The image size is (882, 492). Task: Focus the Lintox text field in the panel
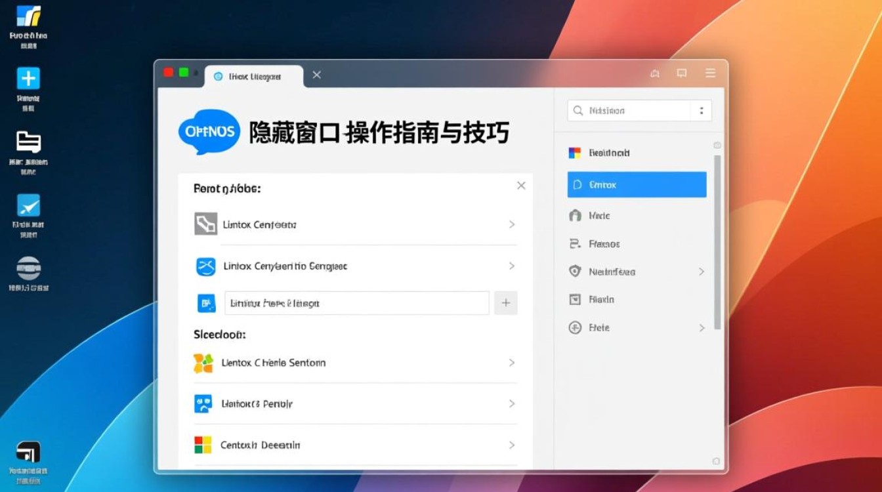(x=357, y=303)
